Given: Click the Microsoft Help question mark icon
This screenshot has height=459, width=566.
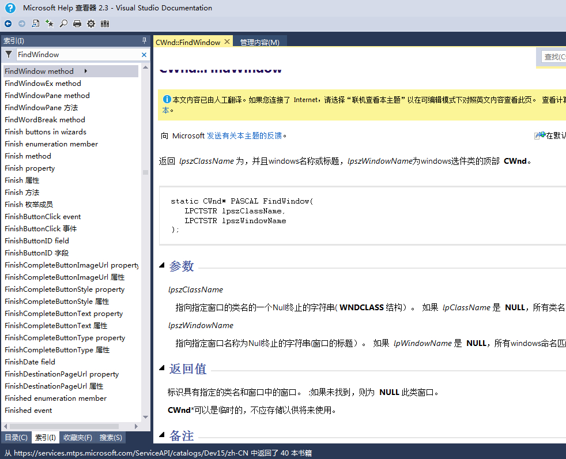Looking at the screenshot, I should pos(10,8).
